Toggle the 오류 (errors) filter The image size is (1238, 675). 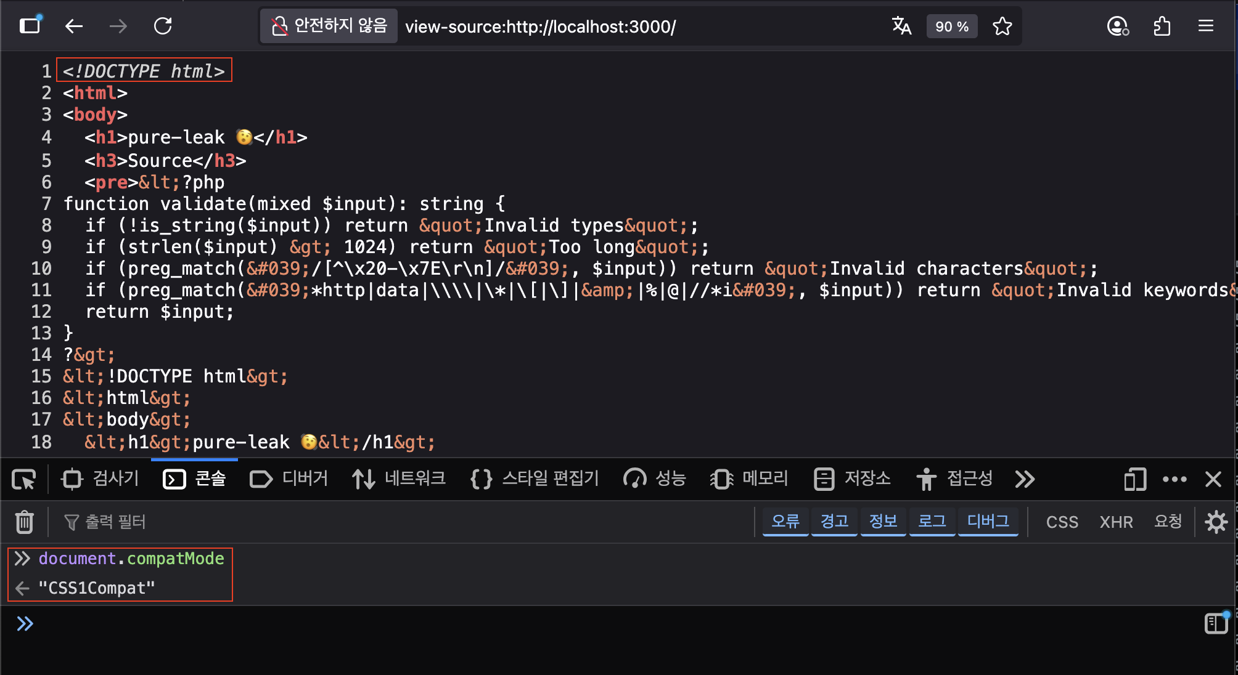(785, 522)
